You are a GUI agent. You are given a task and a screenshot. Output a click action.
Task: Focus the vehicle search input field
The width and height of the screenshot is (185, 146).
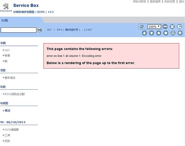click(x=18, y=30)
